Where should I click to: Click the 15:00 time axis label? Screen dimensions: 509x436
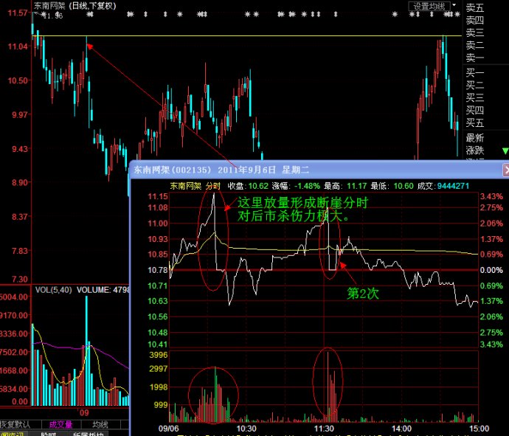click(479, 429)
